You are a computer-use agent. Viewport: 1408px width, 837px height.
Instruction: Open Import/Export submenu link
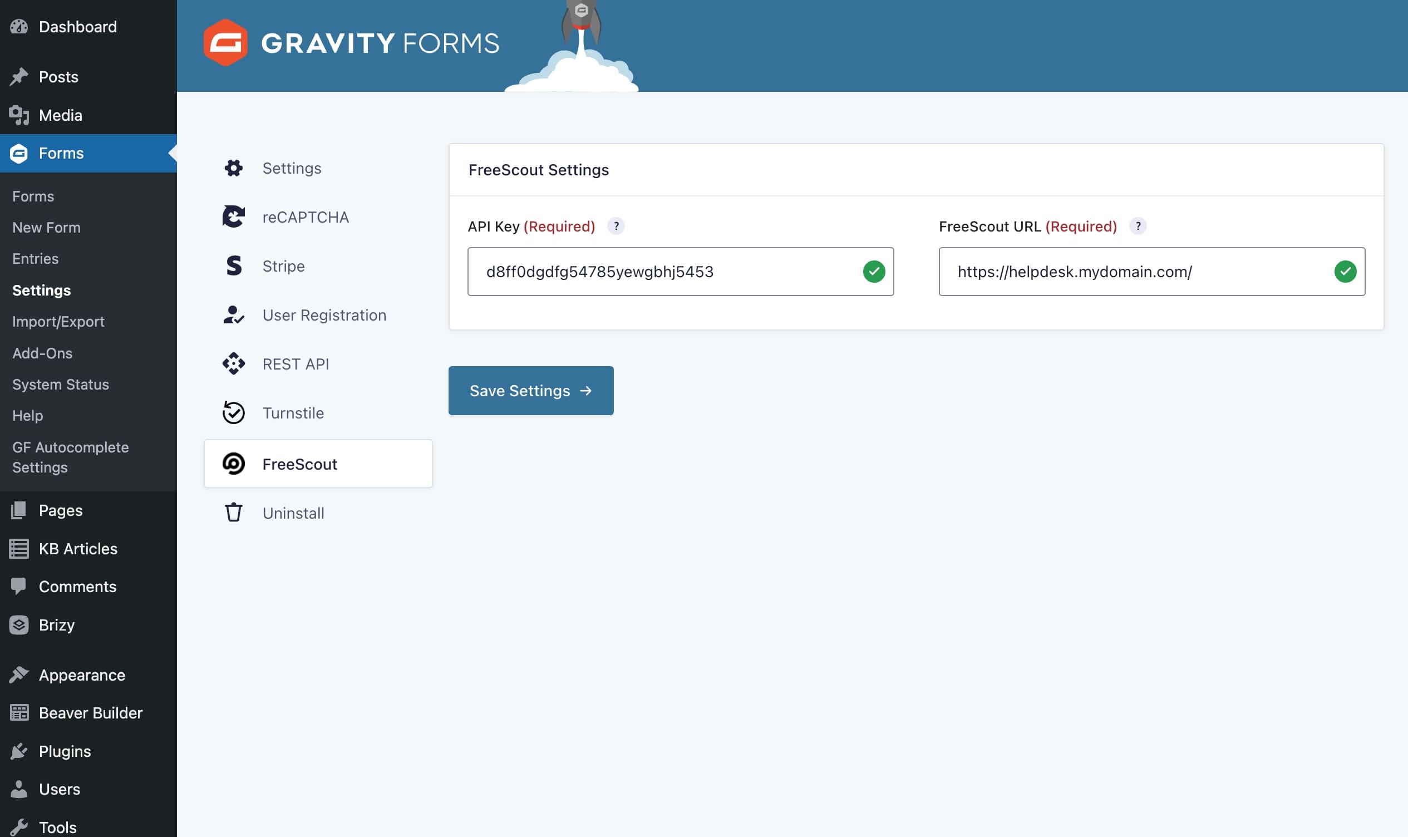pos(58,322)
